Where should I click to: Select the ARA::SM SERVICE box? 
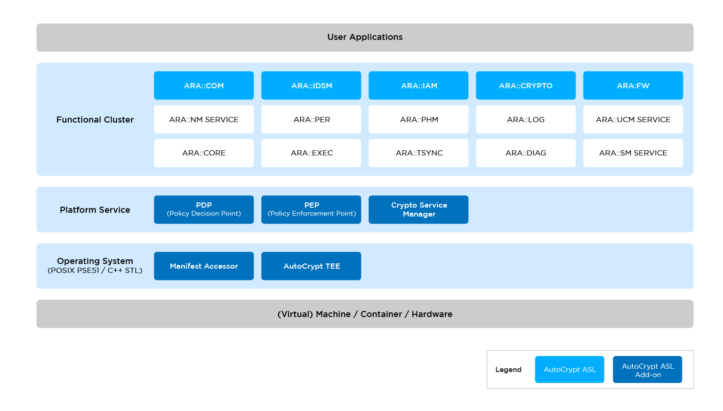[633, 153]
